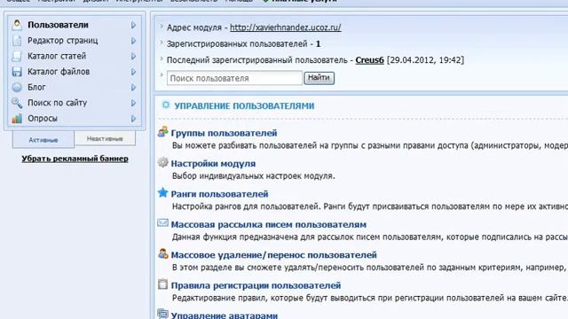Viewport: 568px width, 319px height.
Task: Expand the Каталог статей submenu arrow
Action: [x=134, y=56]
